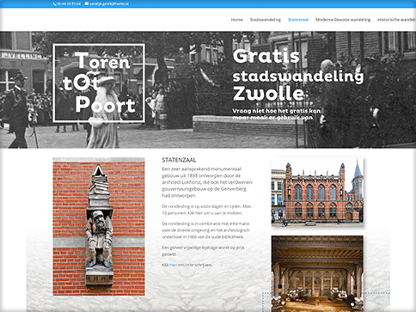Click the phone icon in top bar
Viewport: 416px width, 312px height.
[55, 4]
